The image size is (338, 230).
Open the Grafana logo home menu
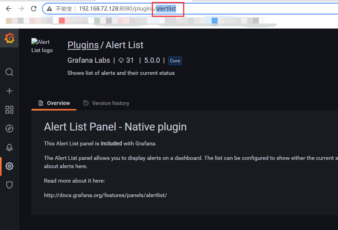(9, 38)
